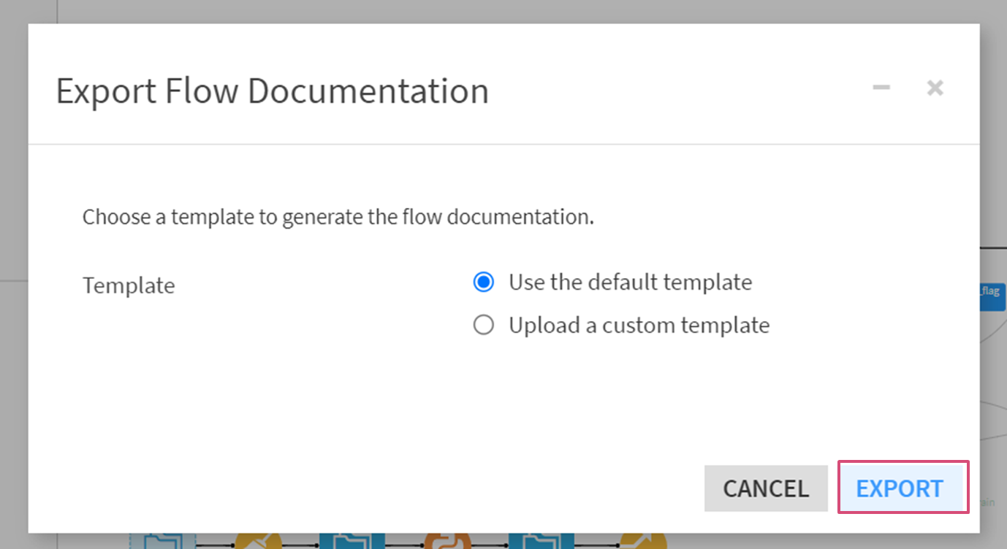Select the 'Use the default template' radio button
Image resolution: width=1007 pixels, height=549 pixels.
pos(483,282)
